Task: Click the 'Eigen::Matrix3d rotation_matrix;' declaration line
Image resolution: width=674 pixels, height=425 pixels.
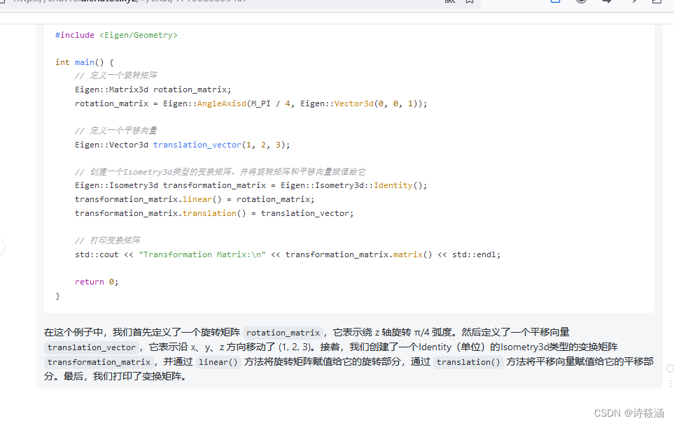Action: point(153,89)
